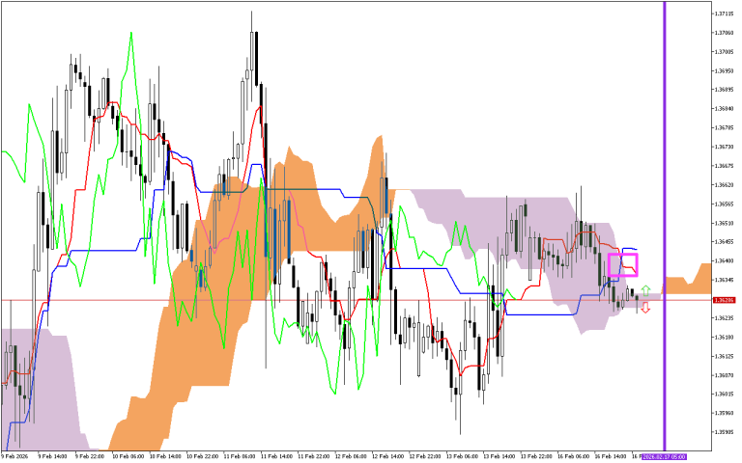Image resolution: width=742 pixels, height=463 pixels.
Task: Click the 10 Feb 22:00 time label
Action: [x=203, y=457]
